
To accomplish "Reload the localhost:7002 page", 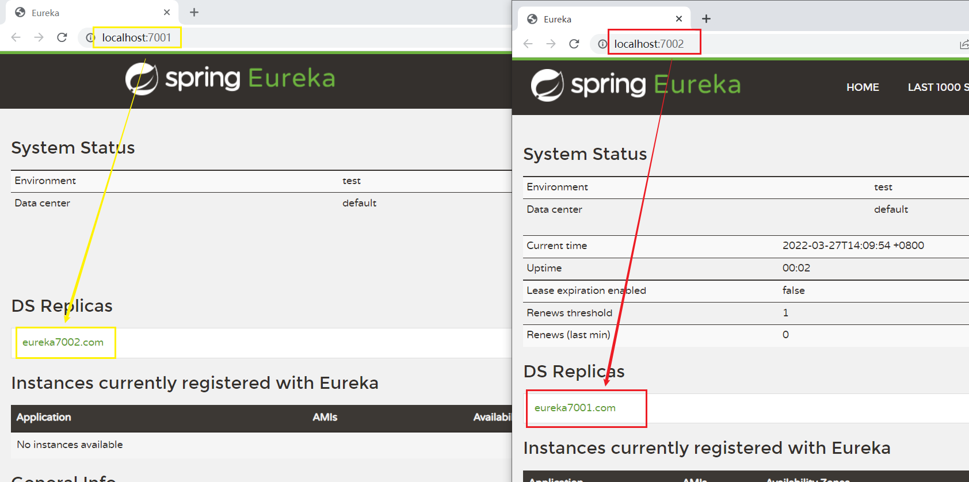I will (x=574, y=44).
